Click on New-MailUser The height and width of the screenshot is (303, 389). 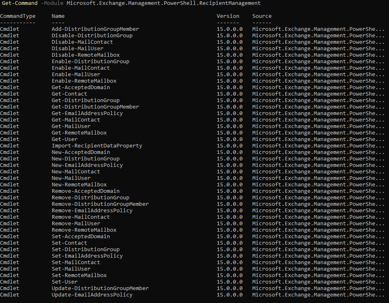pyautogui.click(x=71, y=178)
